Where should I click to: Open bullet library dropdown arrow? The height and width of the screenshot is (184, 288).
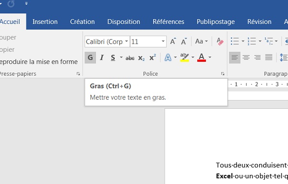(243, 41)
